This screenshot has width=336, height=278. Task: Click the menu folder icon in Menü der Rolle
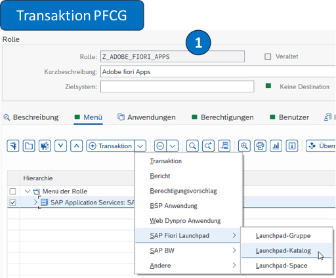37,191
